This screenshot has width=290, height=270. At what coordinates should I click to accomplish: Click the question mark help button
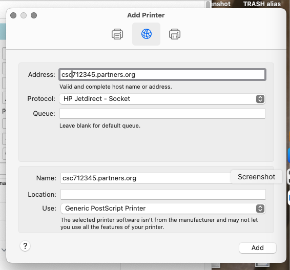25,246
